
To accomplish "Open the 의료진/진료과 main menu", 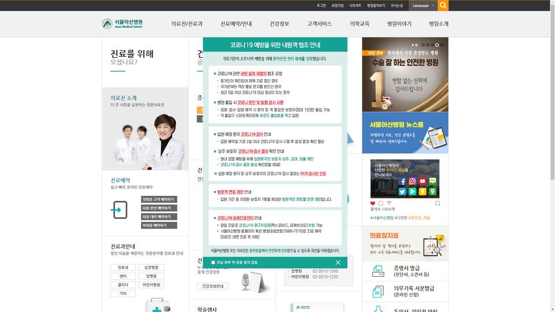I will click(187, 24).
